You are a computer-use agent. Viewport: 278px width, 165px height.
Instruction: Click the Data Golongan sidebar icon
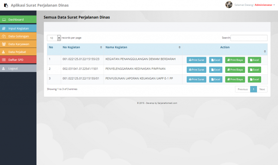(x=4, y=36)
